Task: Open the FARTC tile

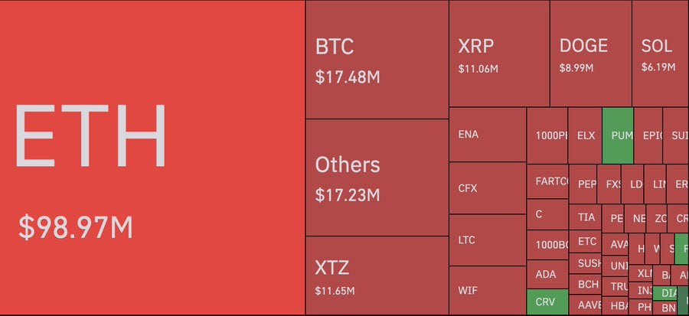Action: tap(547, 181)
